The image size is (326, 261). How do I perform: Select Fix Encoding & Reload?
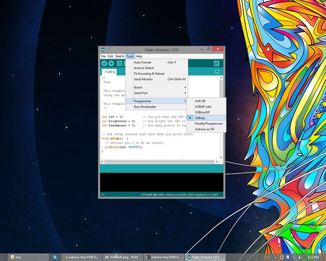(x=157, y=74)
